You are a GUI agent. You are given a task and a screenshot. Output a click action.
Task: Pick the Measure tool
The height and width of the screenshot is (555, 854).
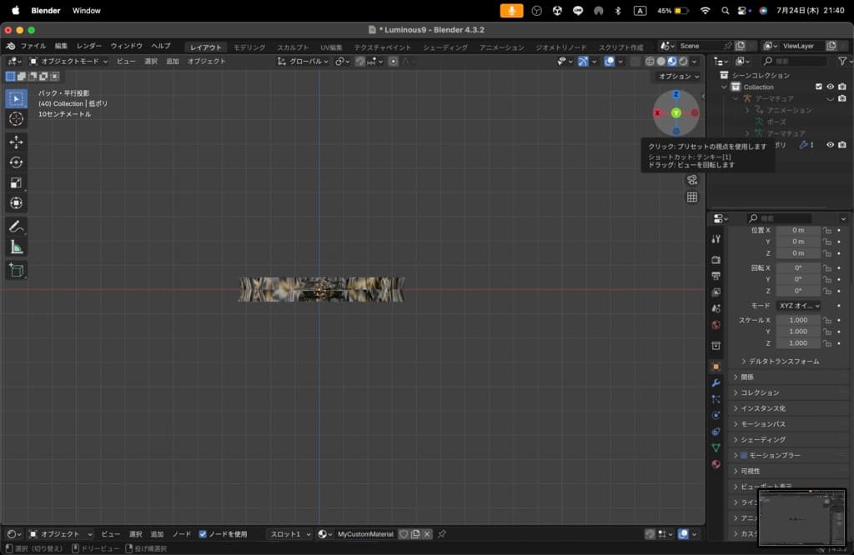click(16, 247)
